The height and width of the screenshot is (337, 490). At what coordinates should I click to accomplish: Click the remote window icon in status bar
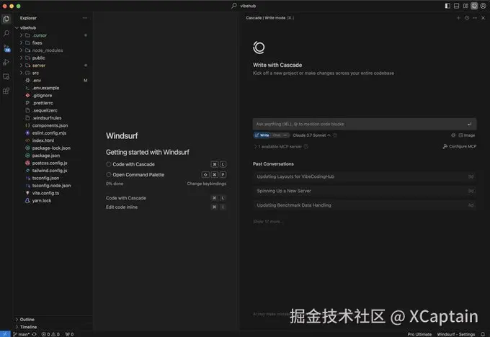click(5, 334)
